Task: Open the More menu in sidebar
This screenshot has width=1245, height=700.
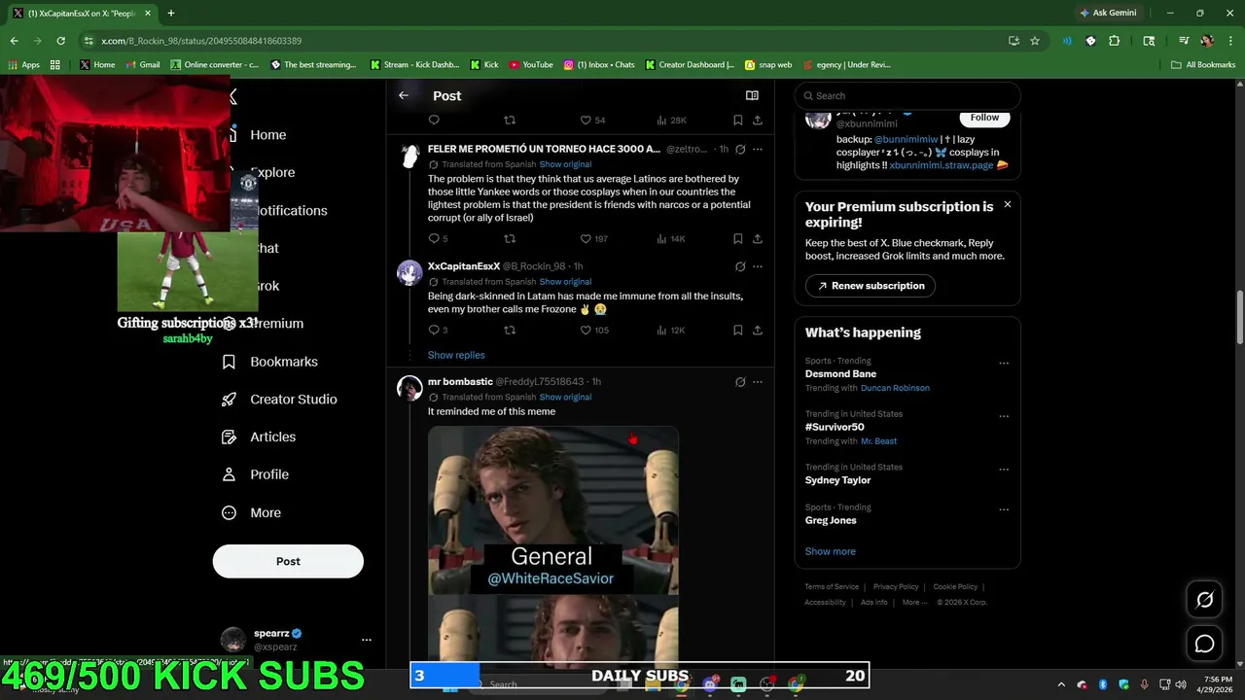Action: coord(251,512)
